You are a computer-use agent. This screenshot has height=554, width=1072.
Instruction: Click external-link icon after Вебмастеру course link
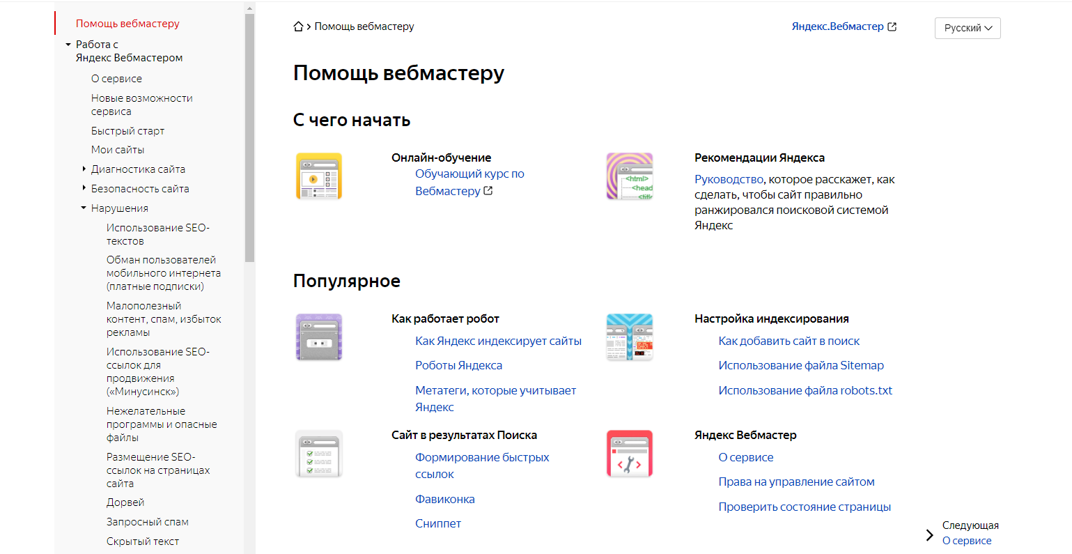488,191
